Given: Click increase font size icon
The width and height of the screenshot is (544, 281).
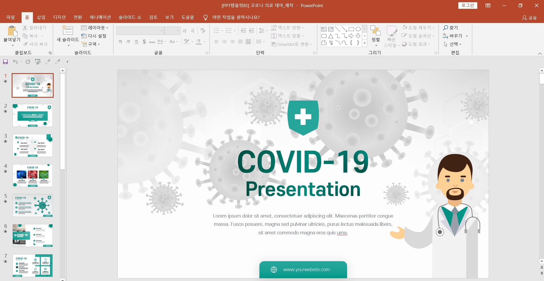Looking at the screenshot, I should tap(185, 31).
